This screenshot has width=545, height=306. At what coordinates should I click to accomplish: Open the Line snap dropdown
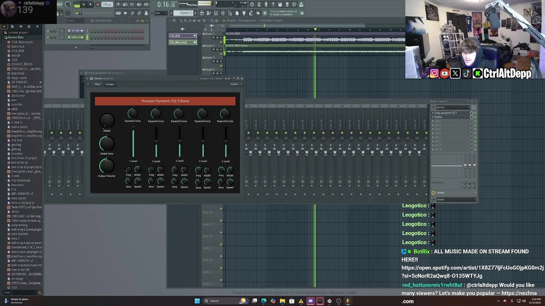click(x=161, y=13)
